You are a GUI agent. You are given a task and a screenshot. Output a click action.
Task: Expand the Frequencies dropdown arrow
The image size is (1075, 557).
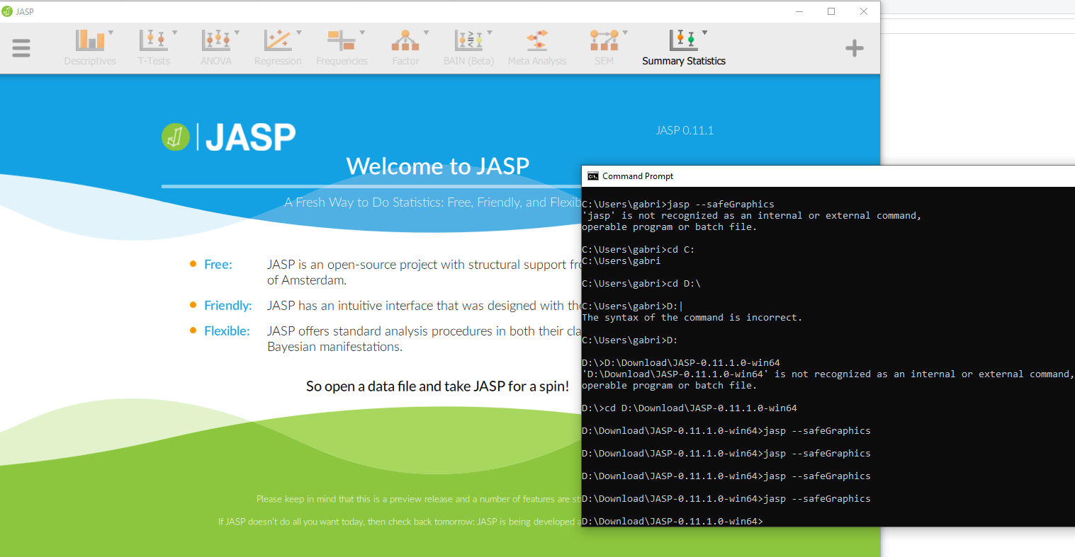point(362,33)
